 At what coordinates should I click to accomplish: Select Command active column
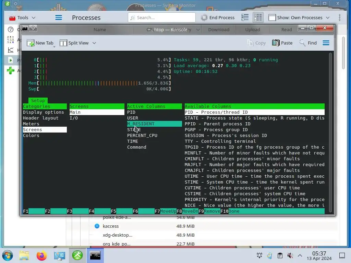pos(136,147)
